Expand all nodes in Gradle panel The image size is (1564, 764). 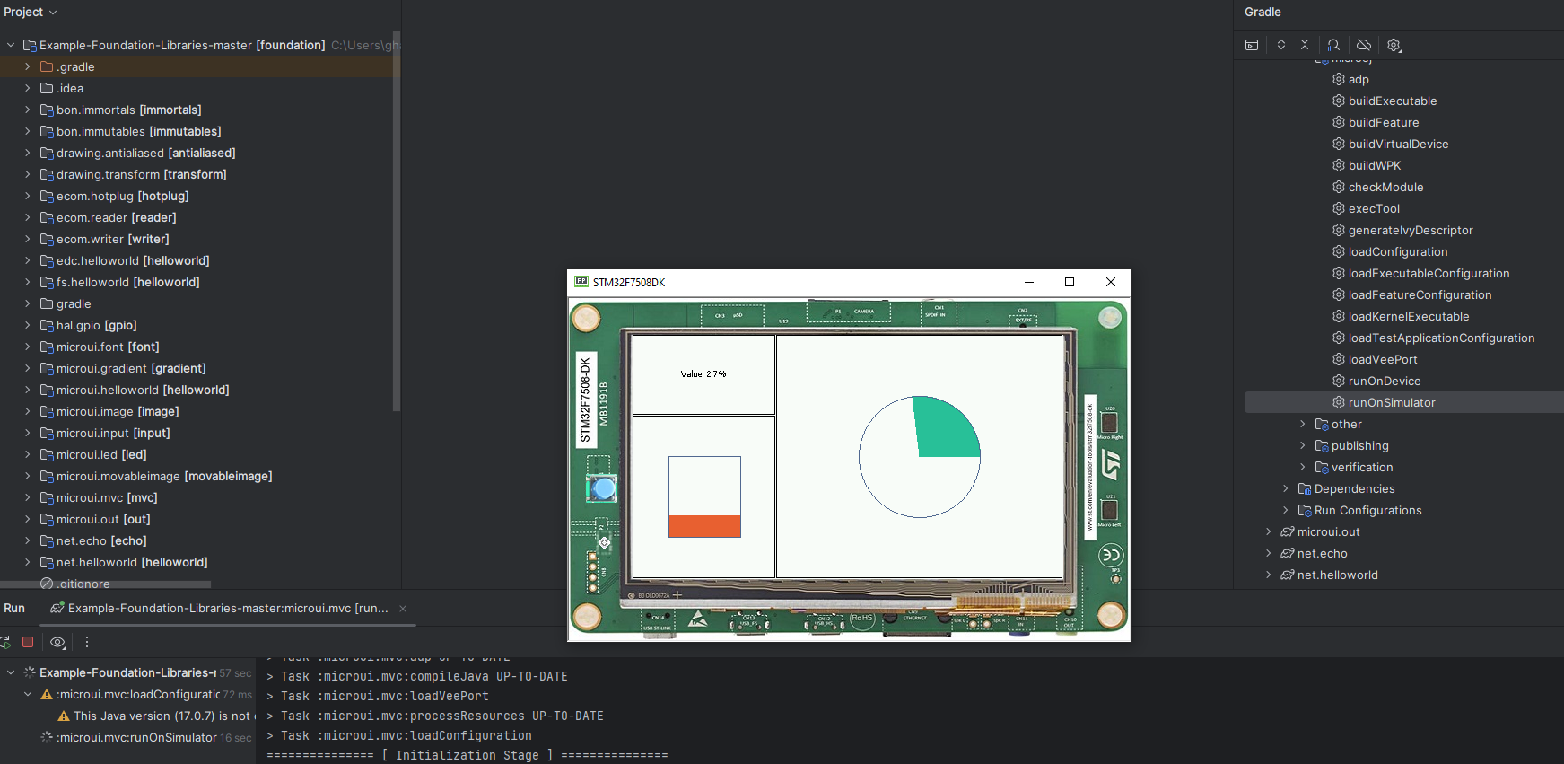pos(1281,45)
